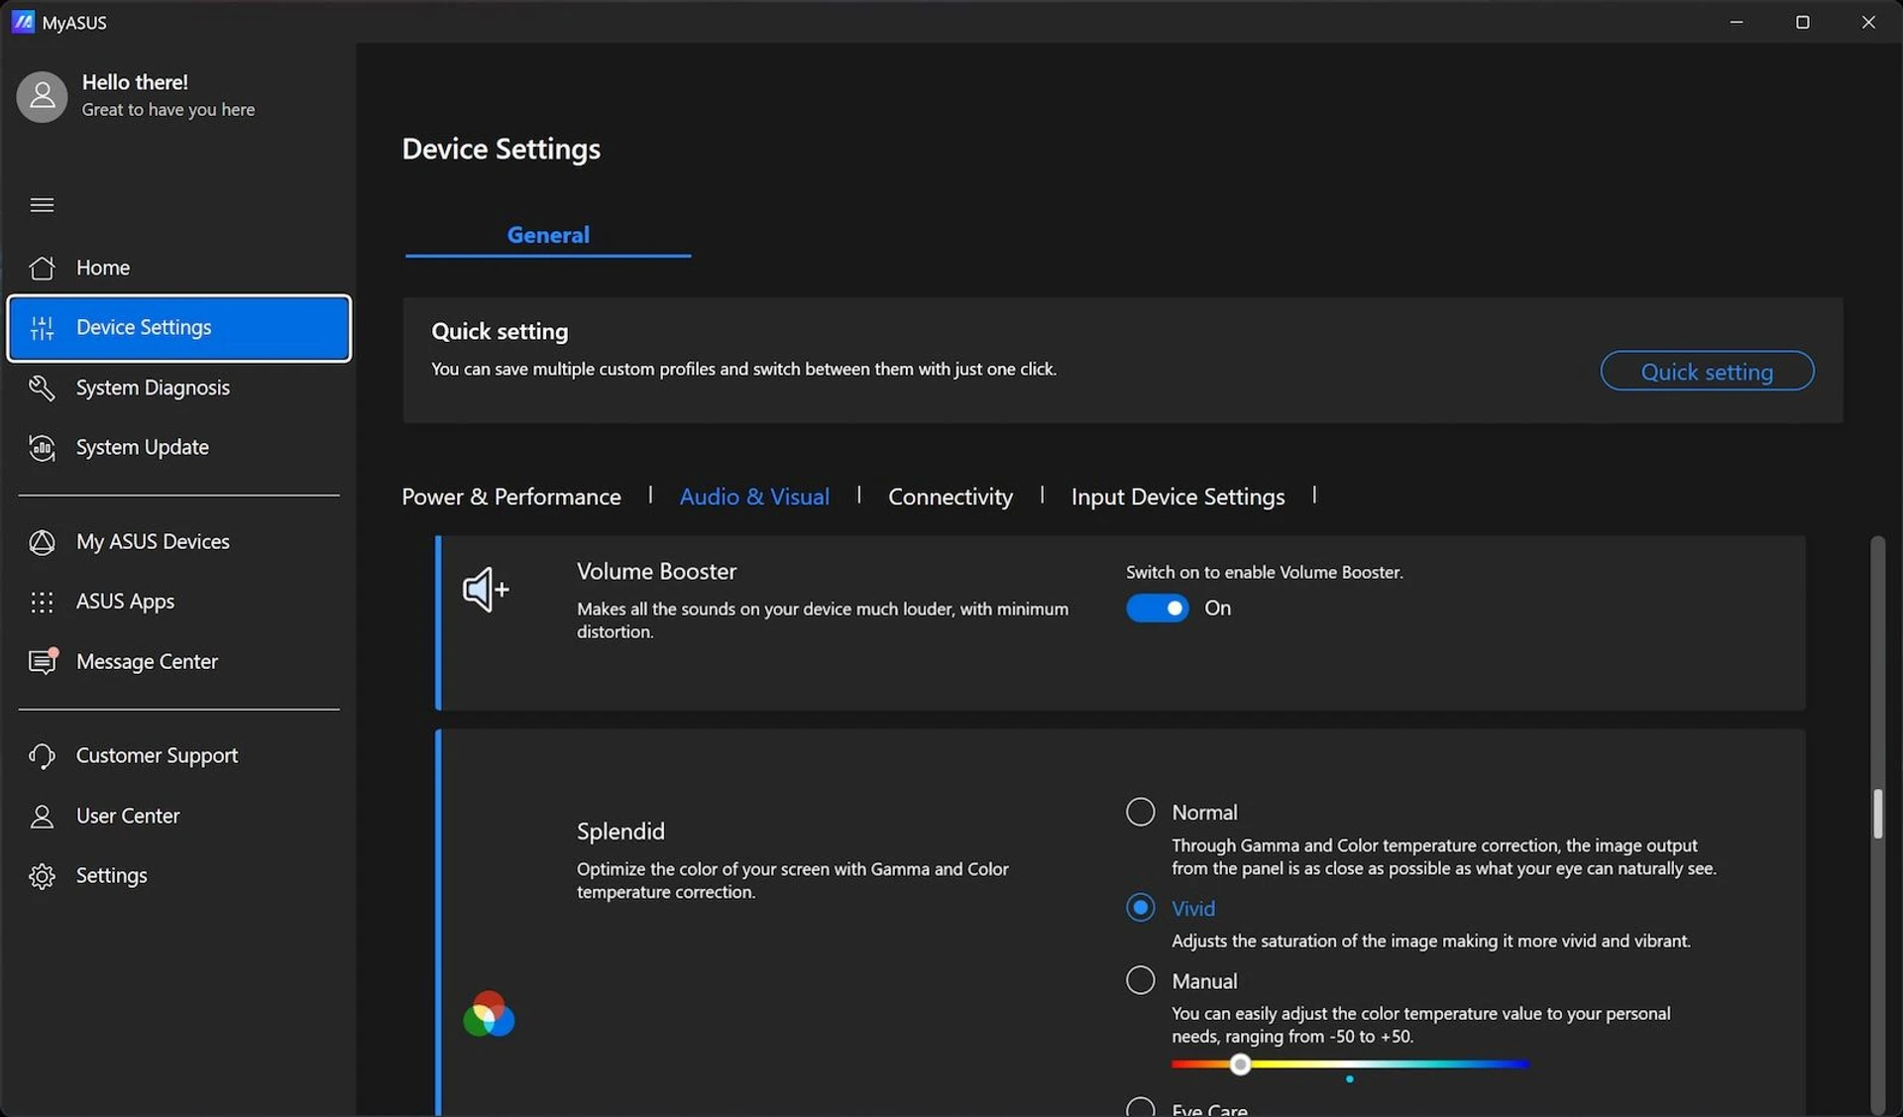Screen dimensions: 1903x1117
Task: Select the General tab
Action: [x=548, y=235]
